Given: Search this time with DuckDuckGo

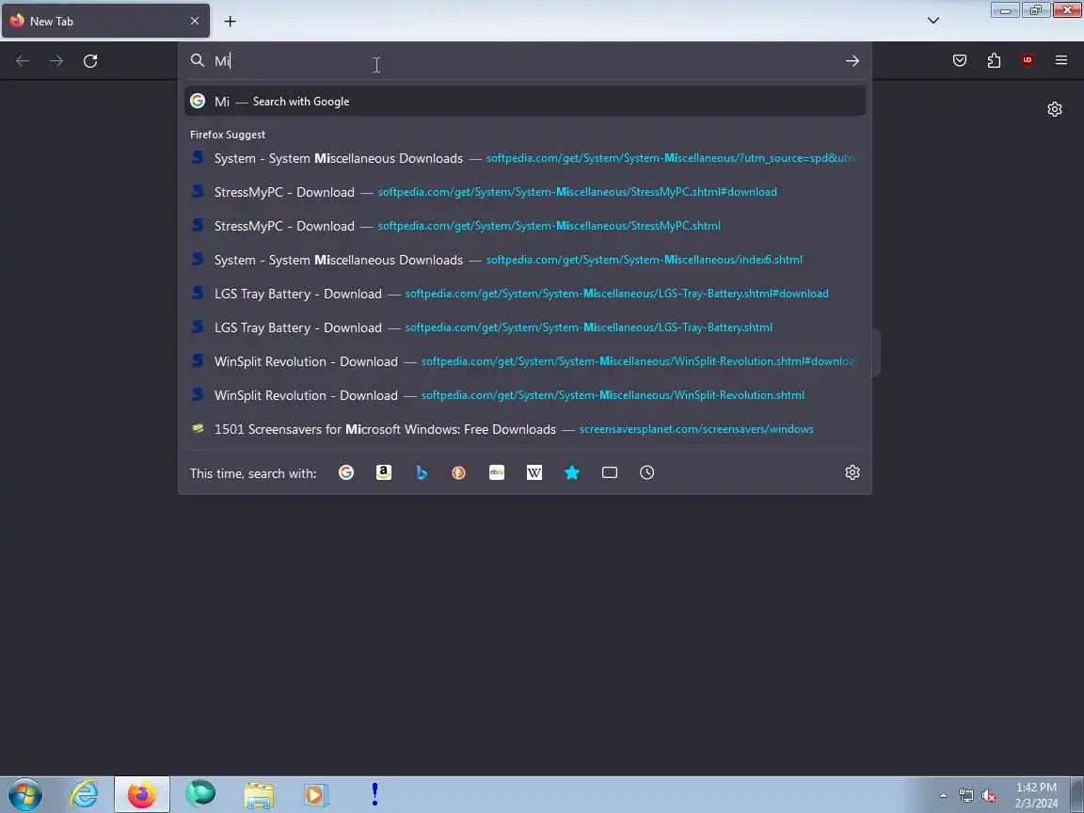Looking at the screenshot, I should [458, 472].
